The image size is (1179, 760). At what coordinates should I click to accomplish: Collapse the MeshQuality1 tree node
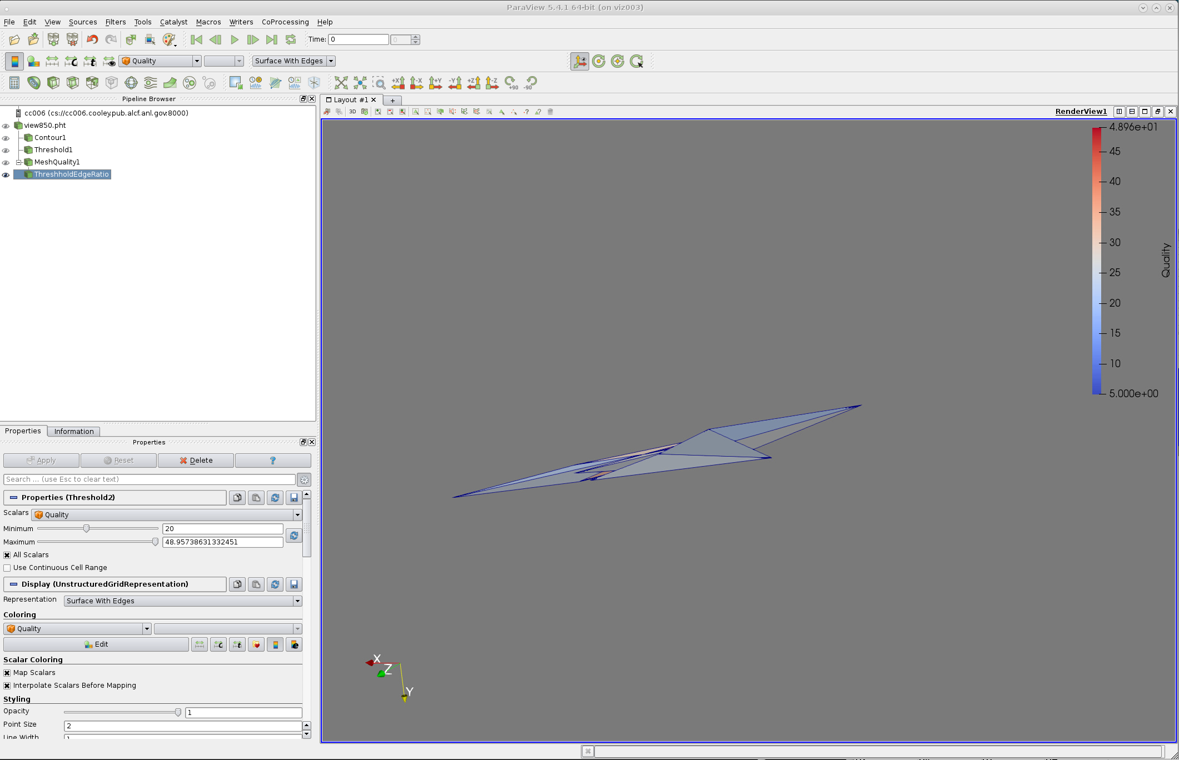tap(18, 162)
